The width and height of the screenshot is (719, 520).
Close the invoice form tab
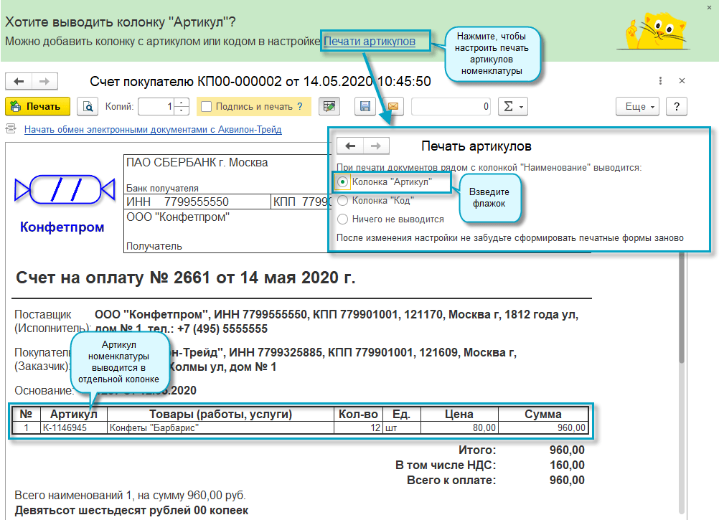point(682,80)
